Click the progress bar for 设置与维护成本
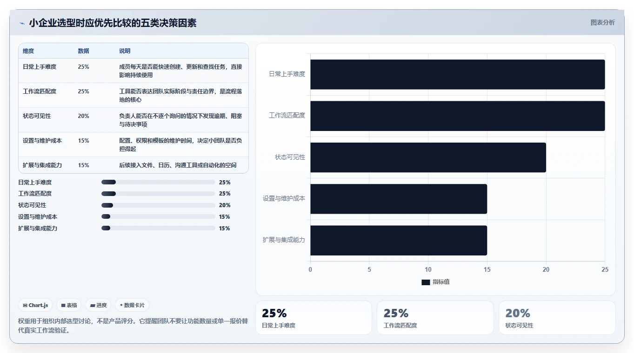634x353 pixels. pyautogui.click(x=158, y=217)
